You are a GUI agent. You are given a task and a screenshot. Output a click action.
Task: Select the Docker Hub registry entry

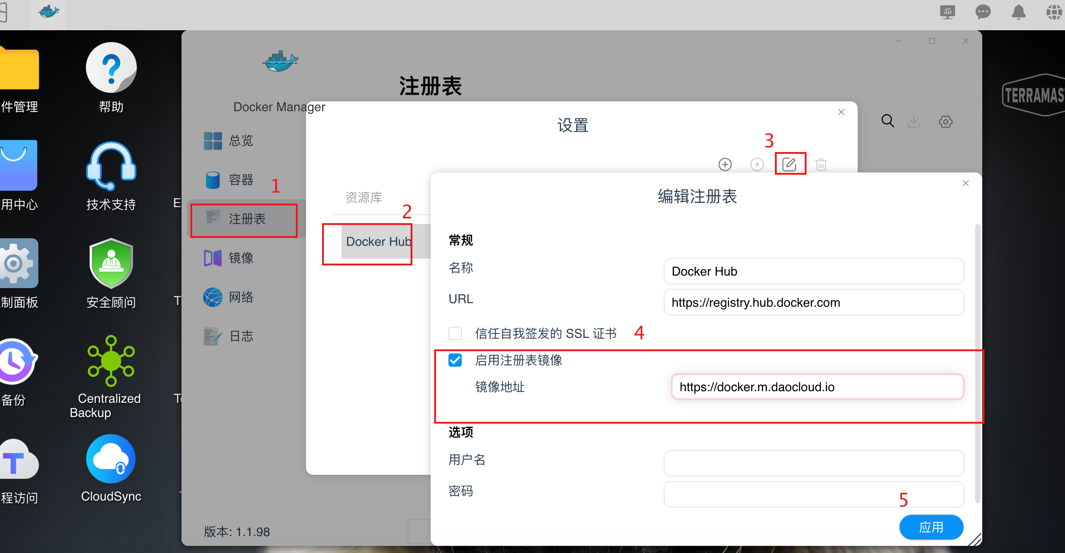click(x=378, y=241)
